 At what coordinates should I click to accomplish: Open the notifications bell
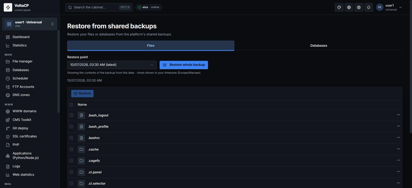[x=369, y=7]
